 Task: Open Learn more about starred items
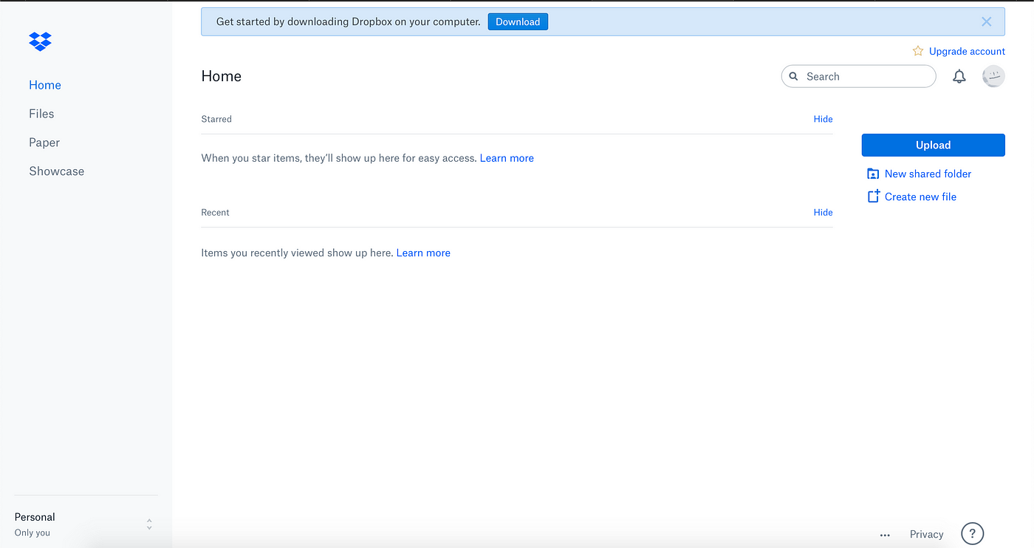pyautogui.click(x=507, y=158)
